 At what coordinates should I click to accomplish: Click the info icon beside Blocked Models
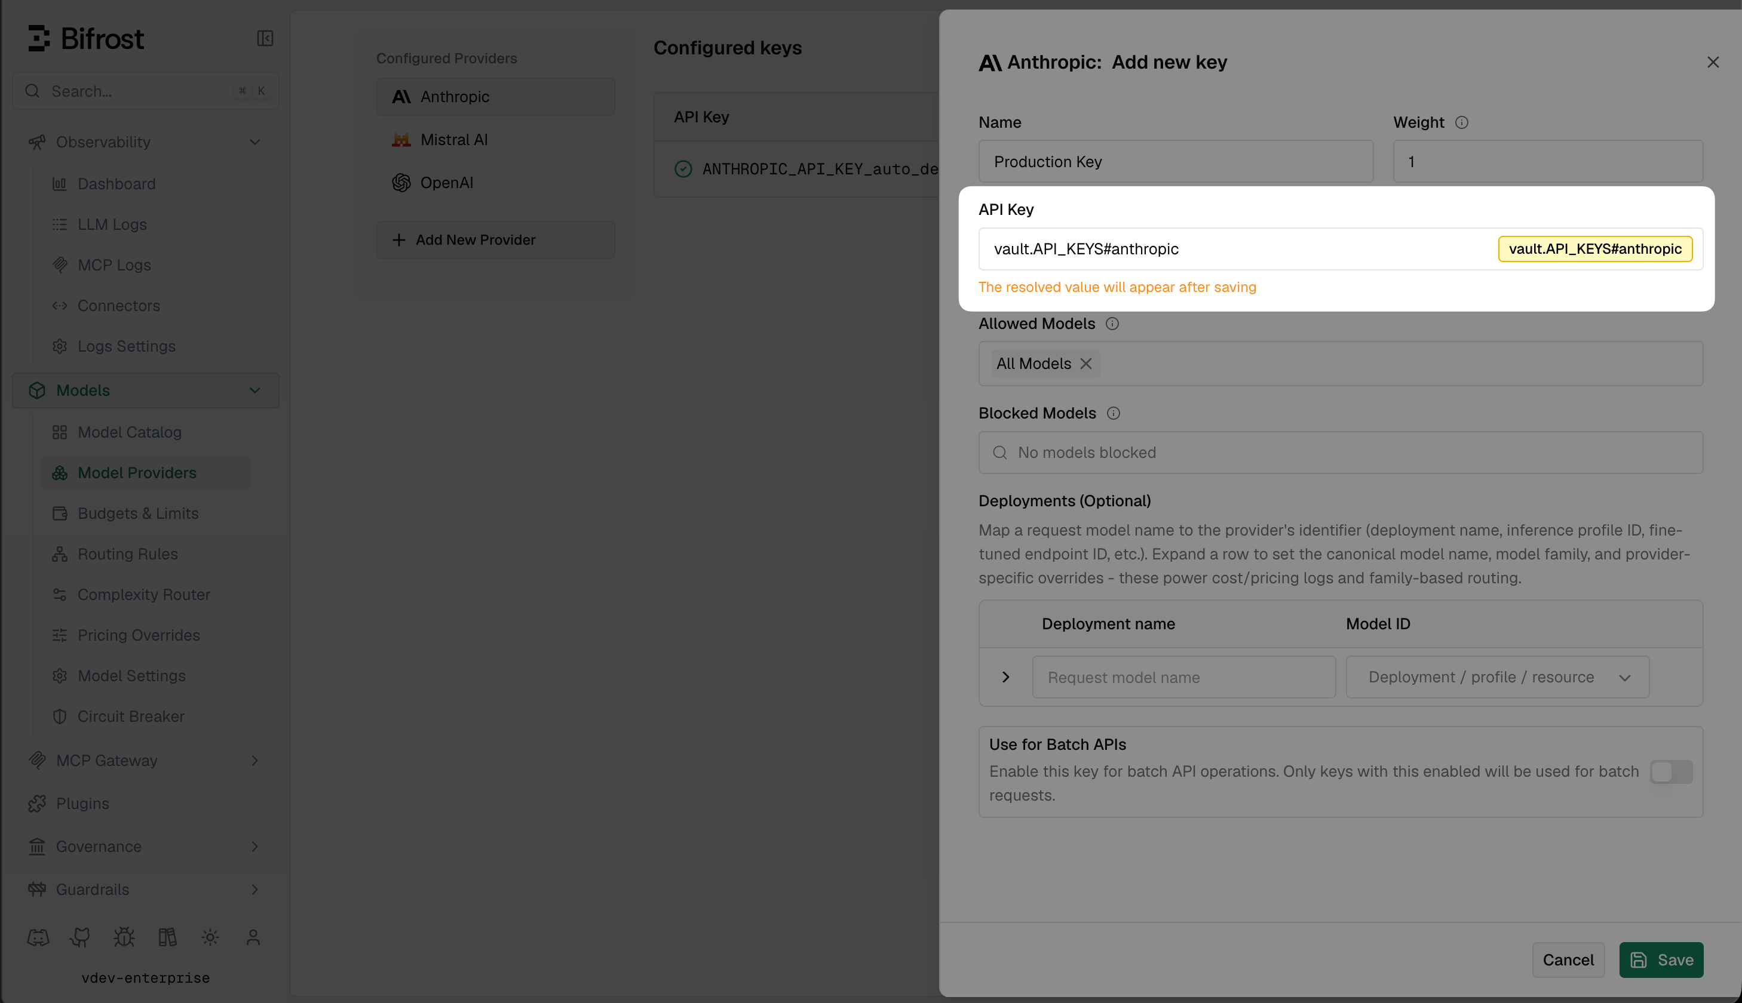click(x=1114, y=413)
